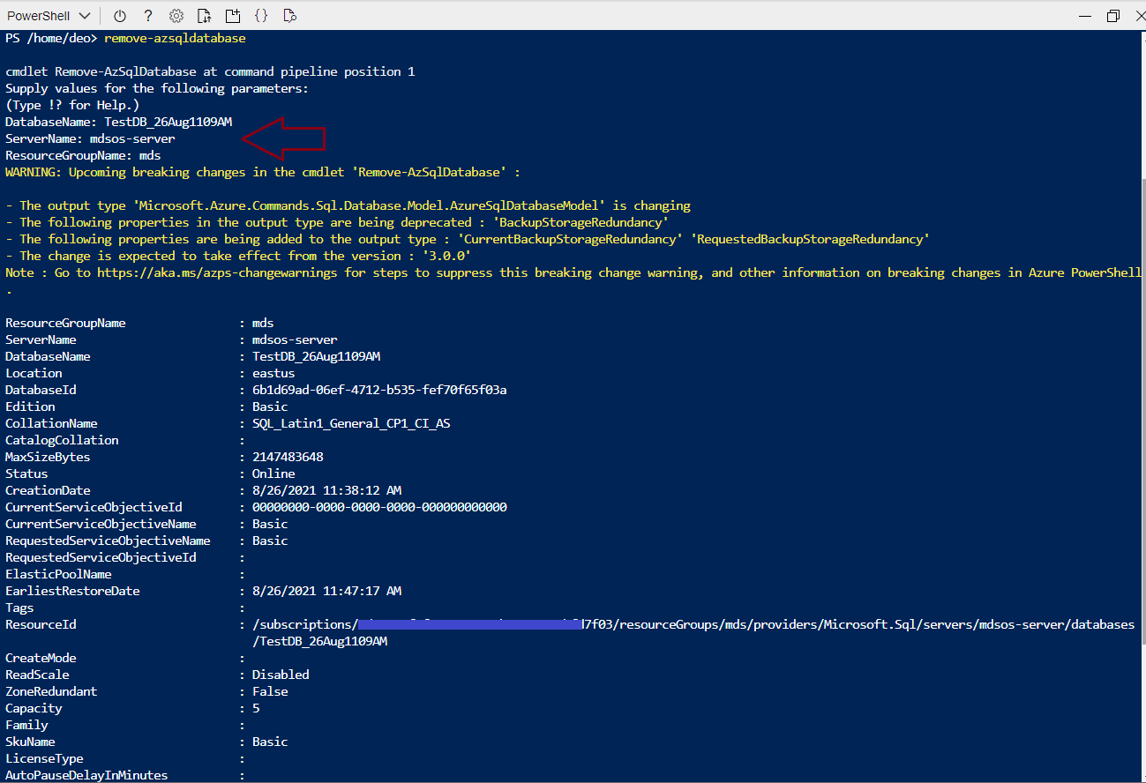Click the 'Tags' property label
Screen dimensions: 1146x783
pos(19,608)
